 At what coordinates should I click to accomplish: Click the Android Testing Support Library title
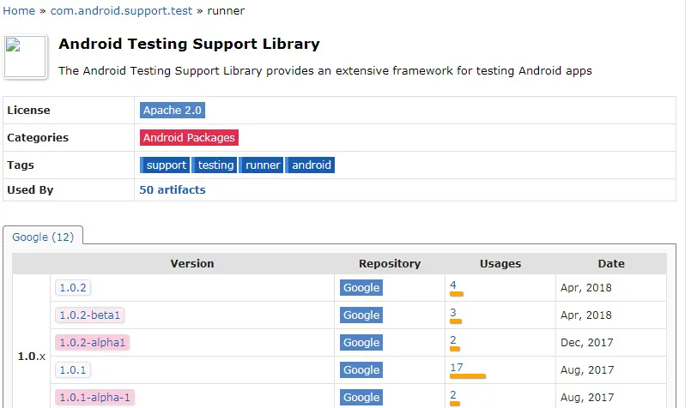click(x=189, y=44)
